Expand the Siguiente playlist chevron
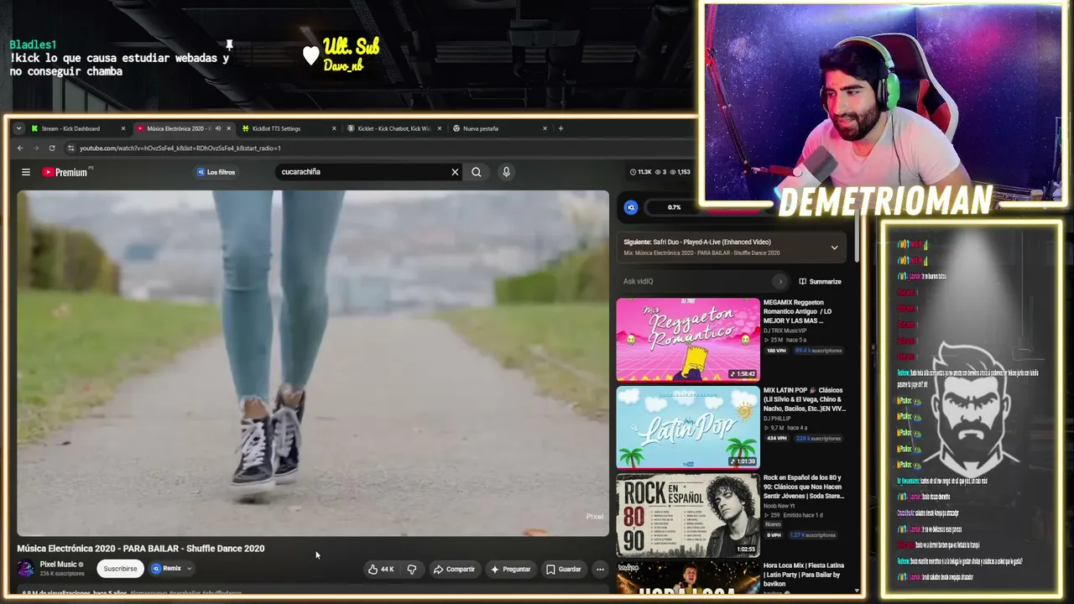The width and height of the screenshot is (1074, 604). [834, 247]
